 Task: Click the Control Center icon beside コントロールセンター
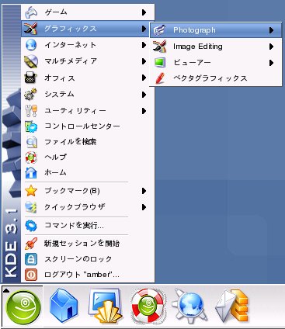point(31,126)
